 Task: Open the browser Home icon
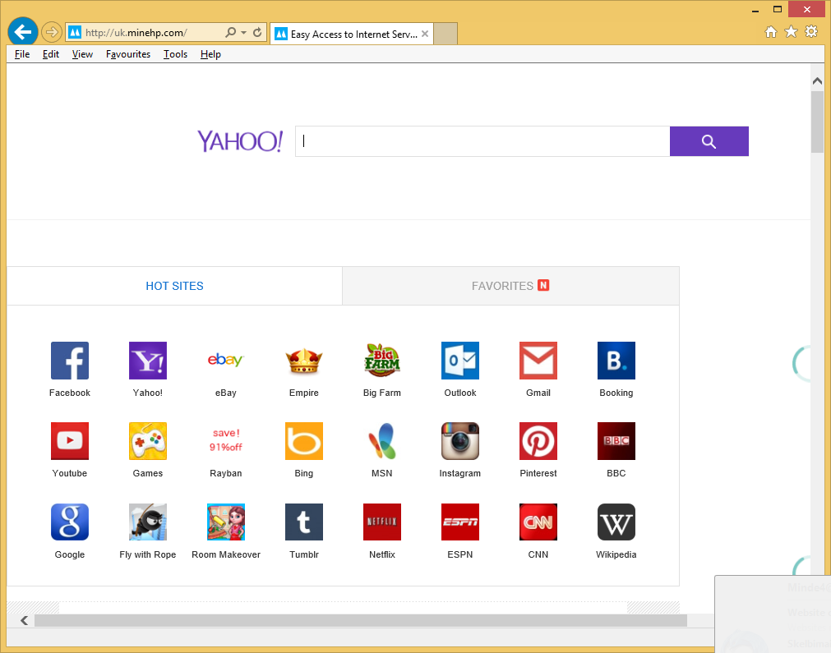[x=770, y=32]
